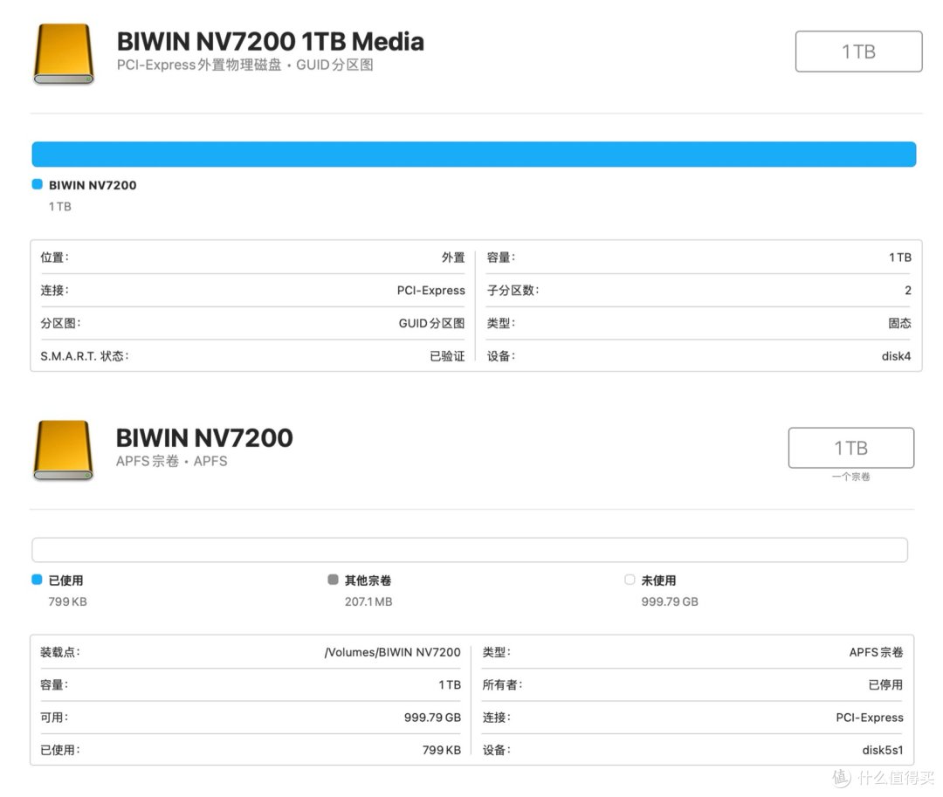Screen dimensions: 943x797
Task: Click the 位置 value 外置
Action: pyautogui.click(x=453, y=258)
